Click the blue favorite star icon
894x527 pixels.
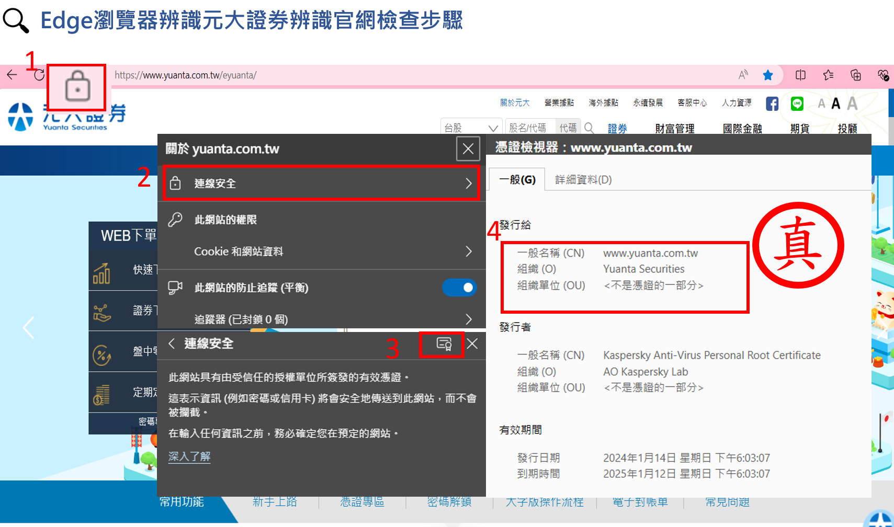(768, 75)
